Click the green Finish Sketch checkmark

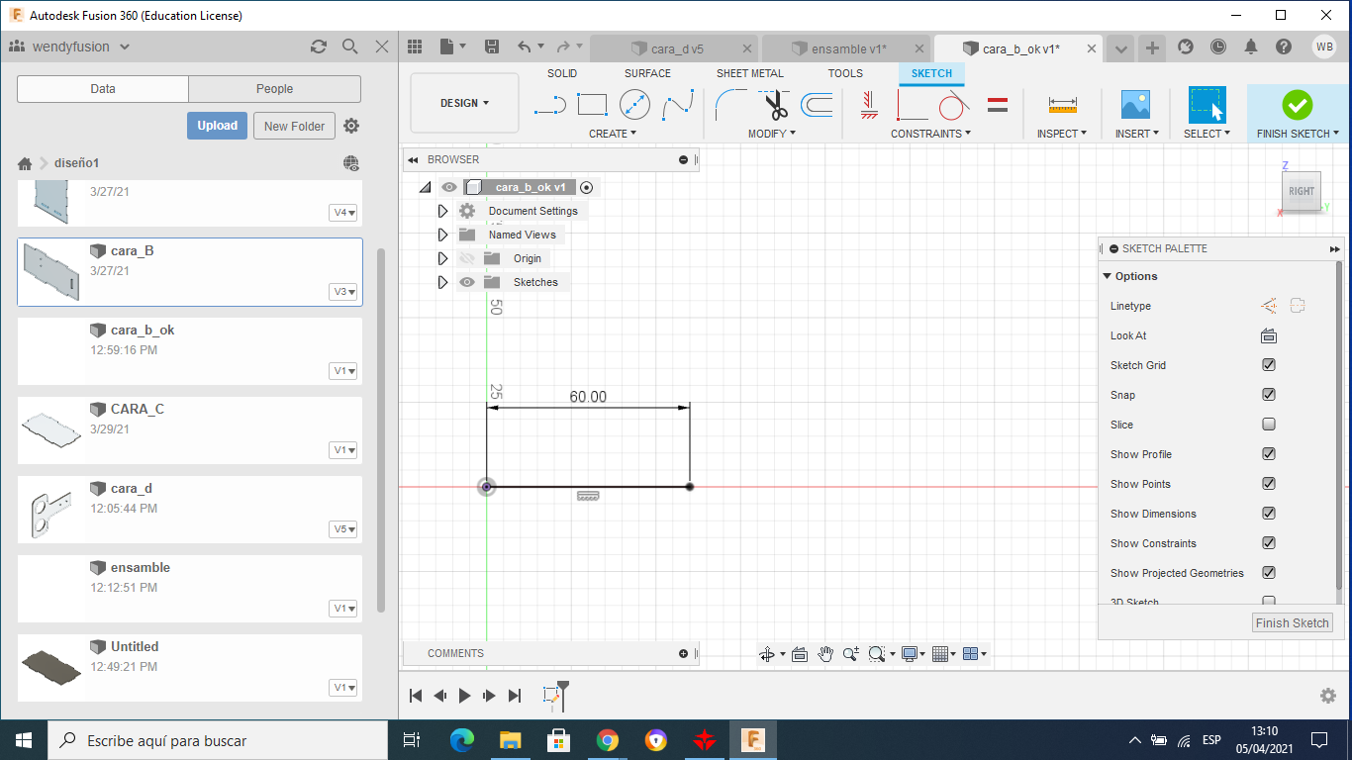tap(1297, 104)
